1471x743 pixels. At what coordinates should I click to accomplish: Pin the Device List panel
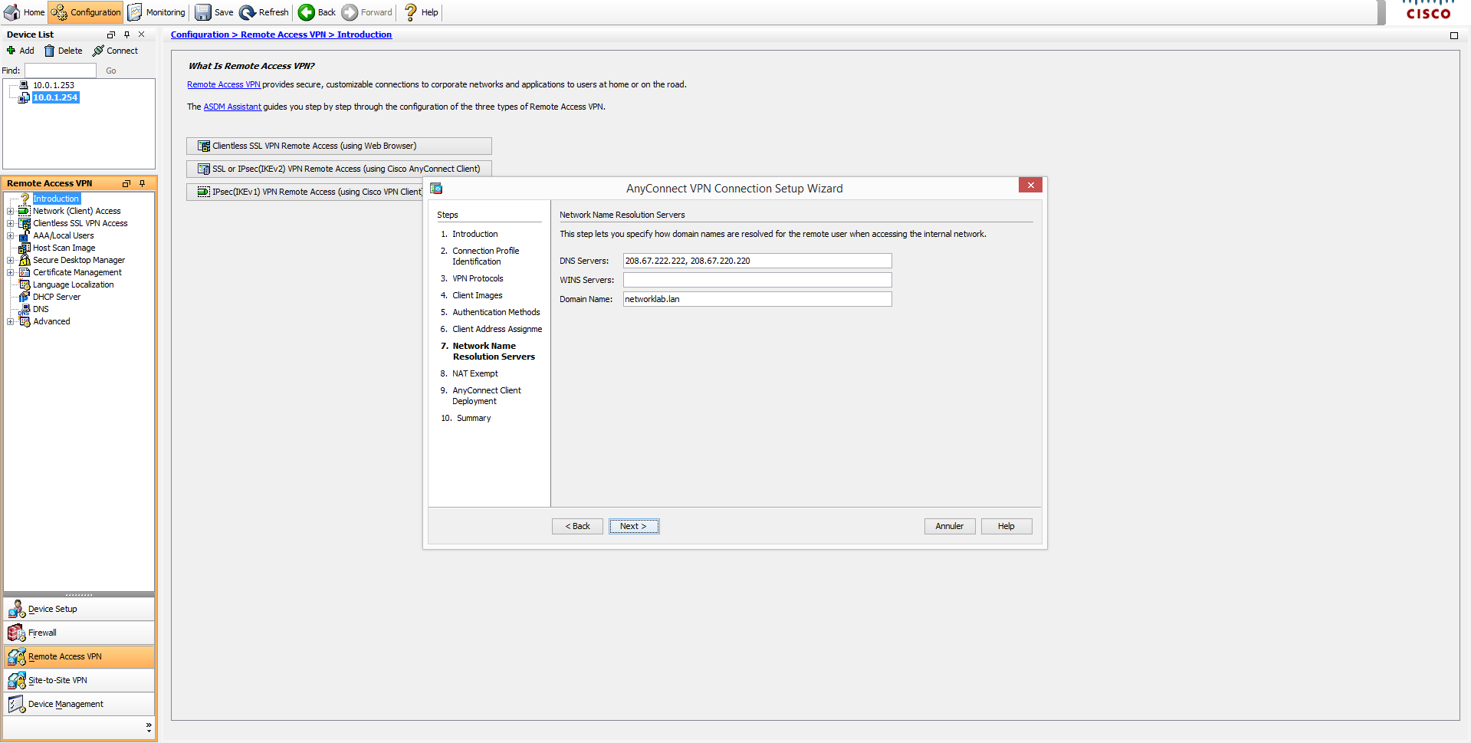tap(126, 35)
